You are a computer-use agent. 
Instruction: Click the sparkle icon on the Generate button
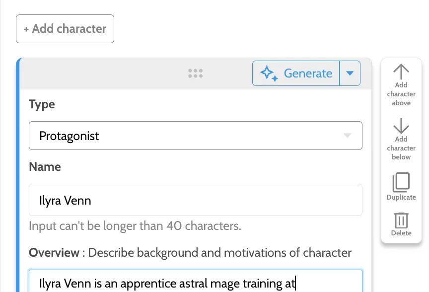(269, 73)
